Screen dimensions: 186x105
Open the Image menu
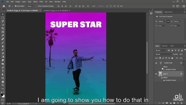(18, 2)
